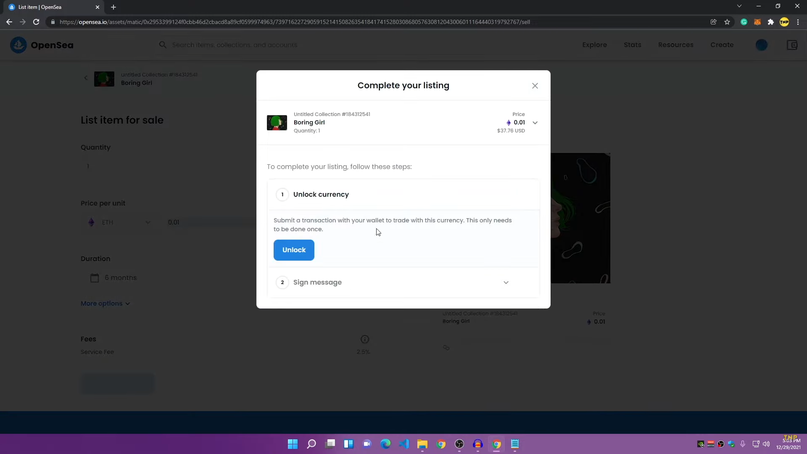The image size is (807, 454).
Task: Open Task View on taskbar
Action: coord(330,444)
